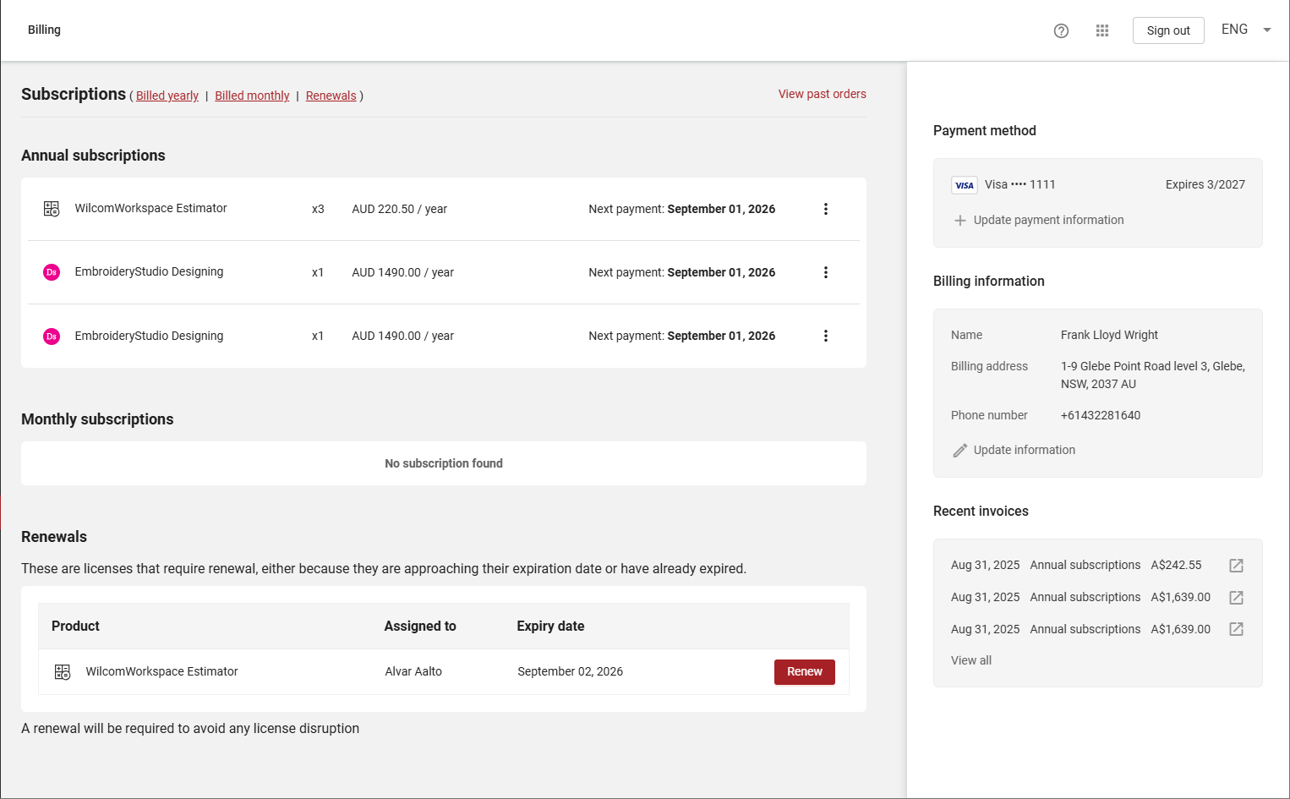Viewport: 1290px width, 799px height.
Task: Click the Glebe Point Road billing address
Action: pyautogui.click(x=1153, y=375)
